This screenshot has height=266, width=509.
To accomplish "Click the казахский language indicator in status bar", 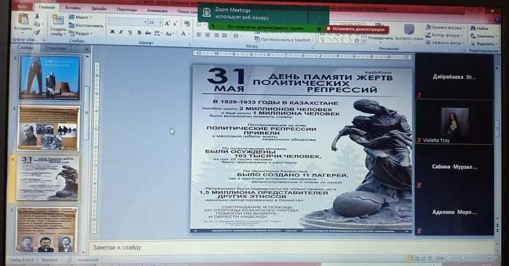I will [88, 260].
